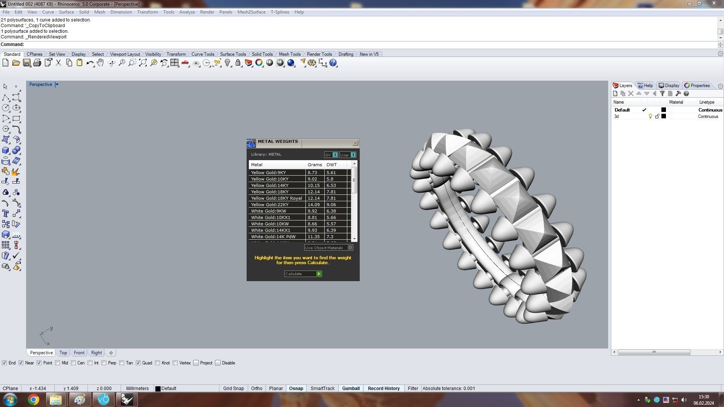The height and width of the screenshot is (407, 724).
Task: Click the Options gear icon in toolbar
Action: point(312,63)
